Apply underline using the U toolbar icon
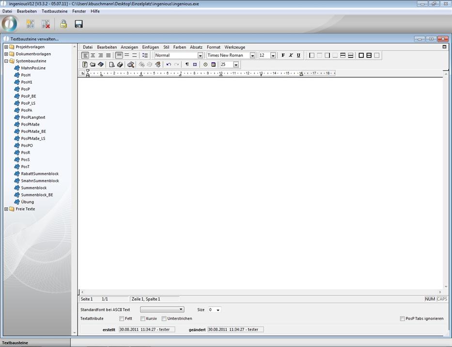Image resolution: width=452 pixels, height=347 pixels. click(298, 56)
